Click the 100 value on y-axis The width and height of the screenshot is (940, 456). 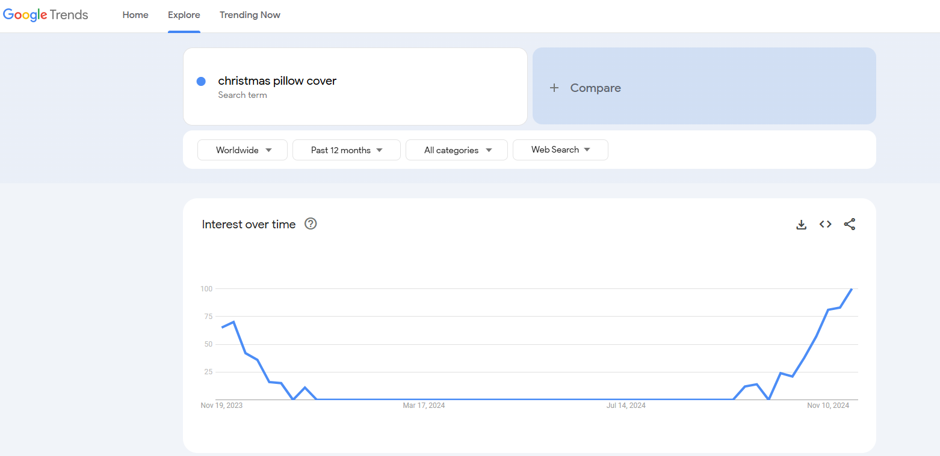pyautogui.click(x=206, y=289)
